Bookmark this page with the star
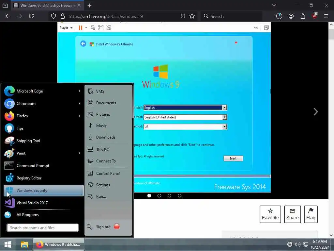The width and height of the screenshot is (334, 251). [192, 16]
